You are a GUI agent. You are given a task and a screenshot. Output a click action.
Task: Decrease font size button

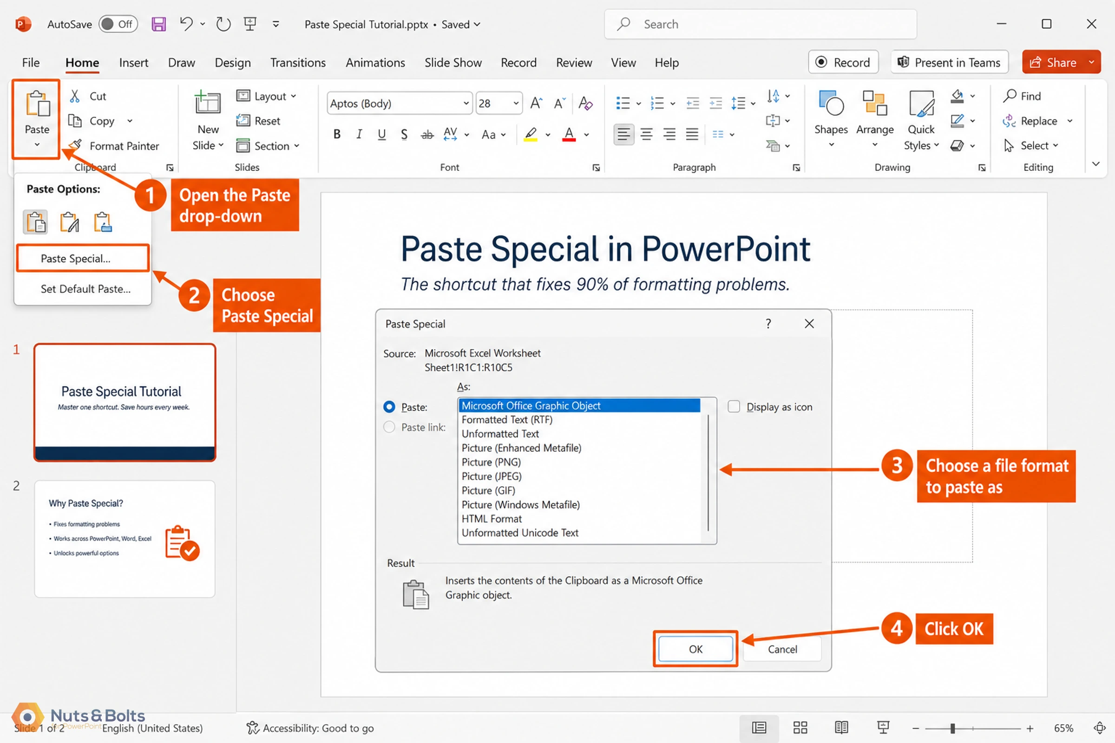click(560, 103)
